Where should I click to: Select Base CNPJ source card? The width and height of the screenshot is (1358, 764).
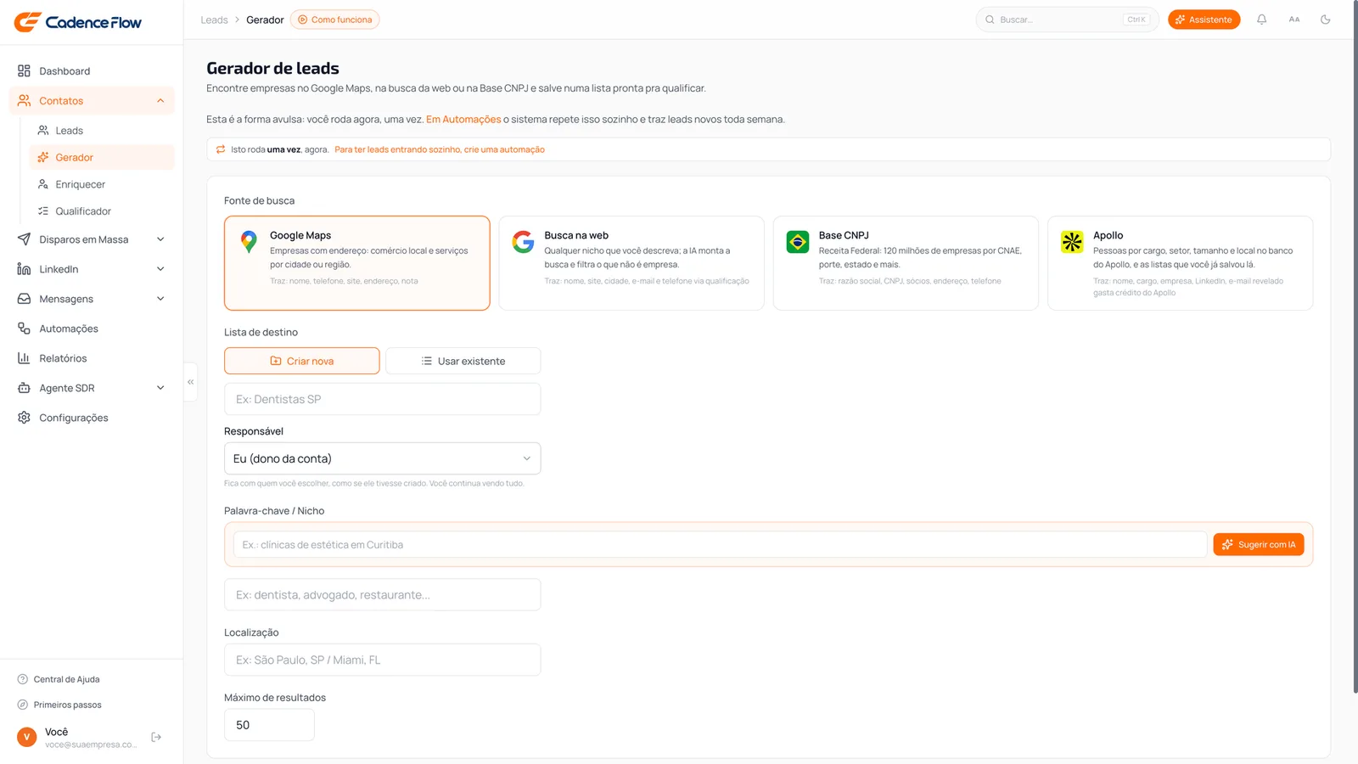(x=906, y=263)
